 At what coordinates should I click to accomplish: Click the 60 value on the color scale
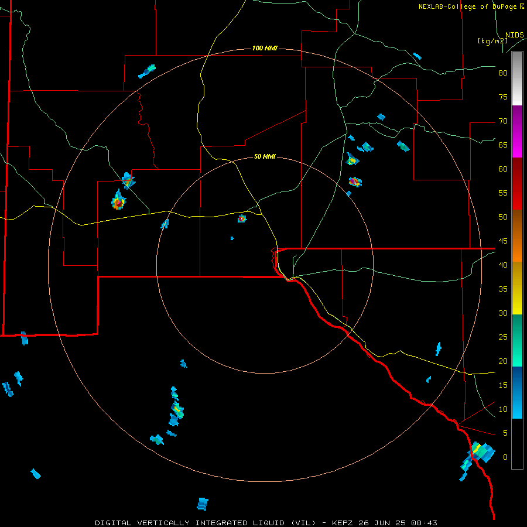click(x=503, y=169)
